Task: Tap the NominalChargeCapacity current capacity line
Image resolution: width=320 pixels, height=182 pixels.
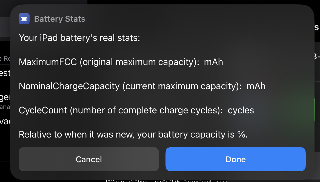Action: click(142, 86)
